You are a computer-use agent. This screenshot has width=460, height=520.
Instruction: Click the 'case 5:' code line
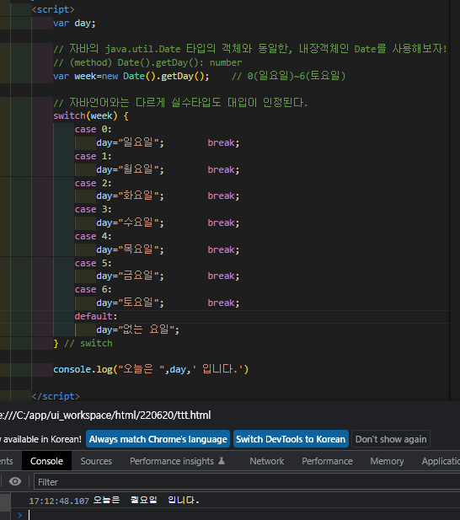[x=94, y=263]
